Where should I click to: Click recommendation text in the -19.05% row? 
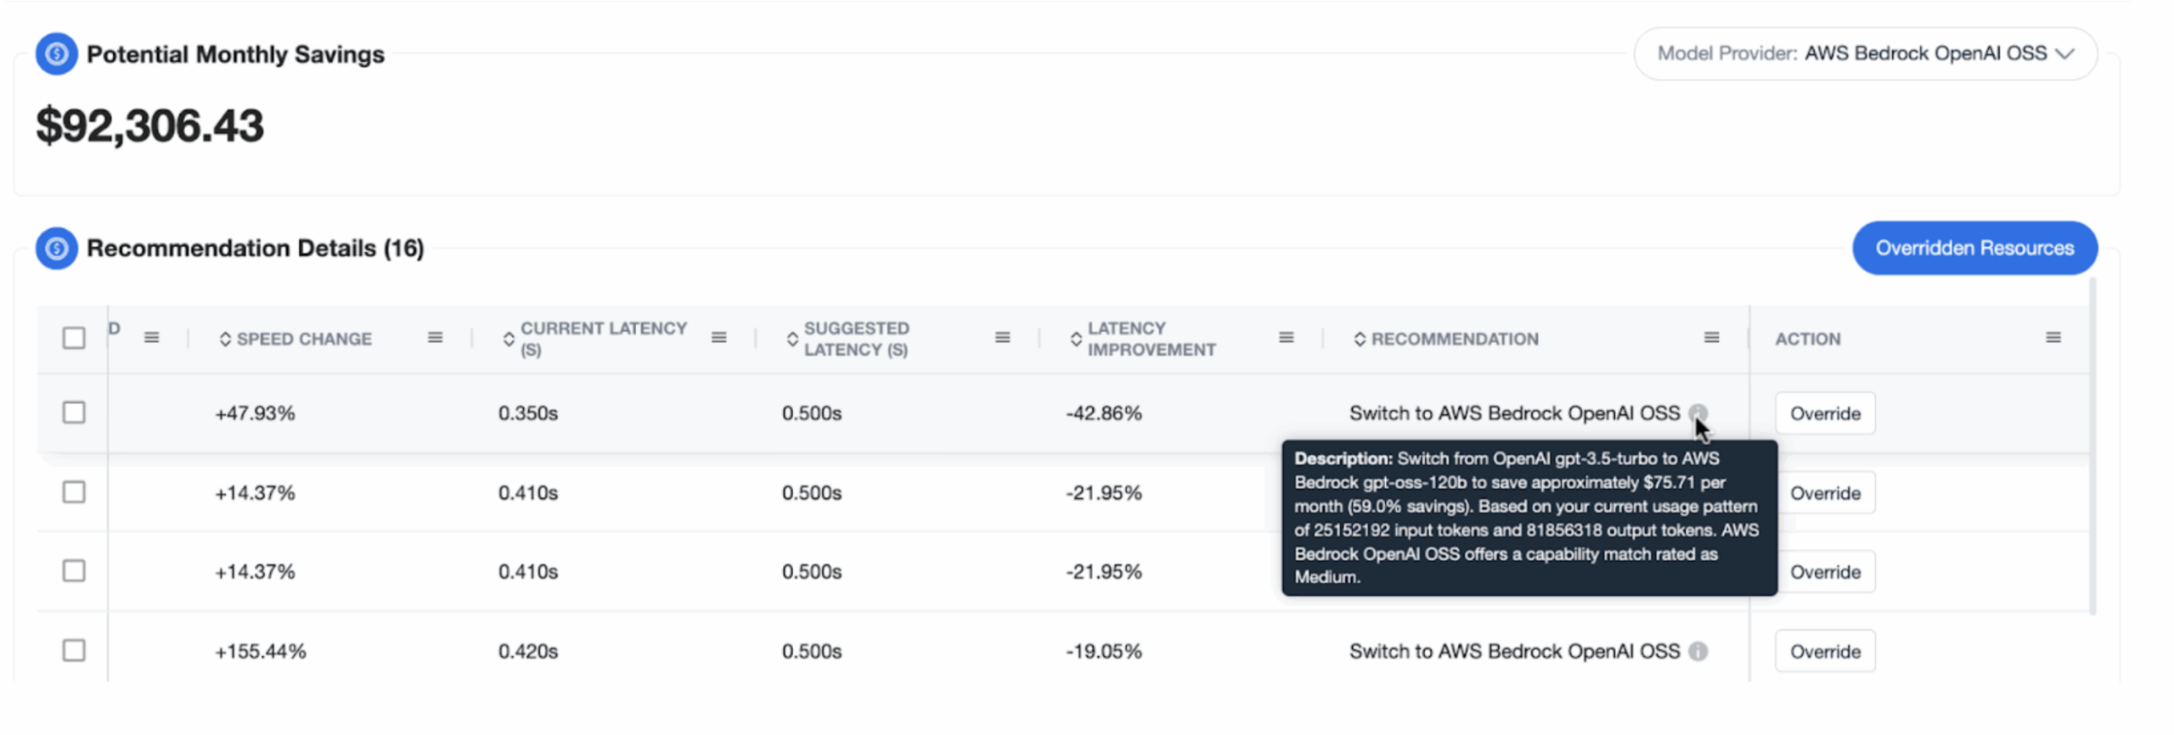pyautogui.click(x=1514, y=652)
